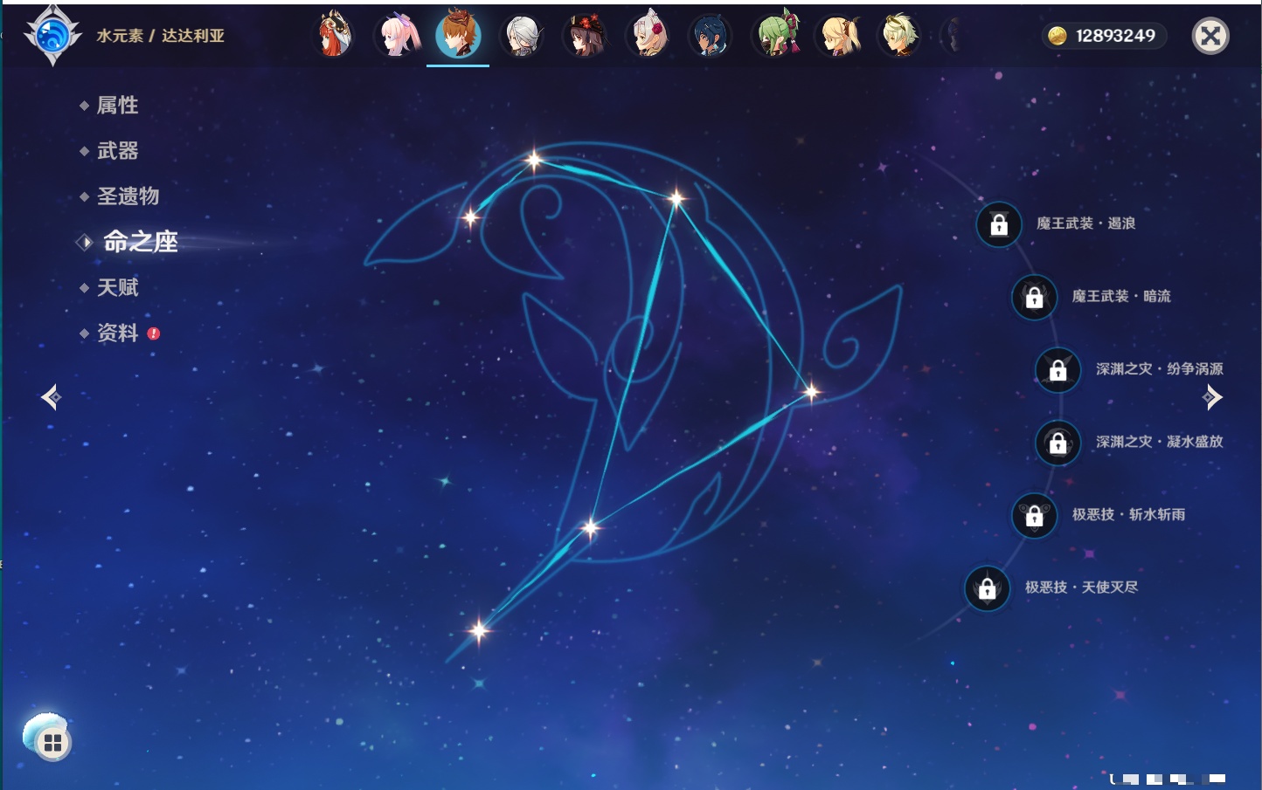The height and width of the screenshot is (790, 1262).
Task: Select the blonde ponytail character avatar
Action: coord(839,36)
